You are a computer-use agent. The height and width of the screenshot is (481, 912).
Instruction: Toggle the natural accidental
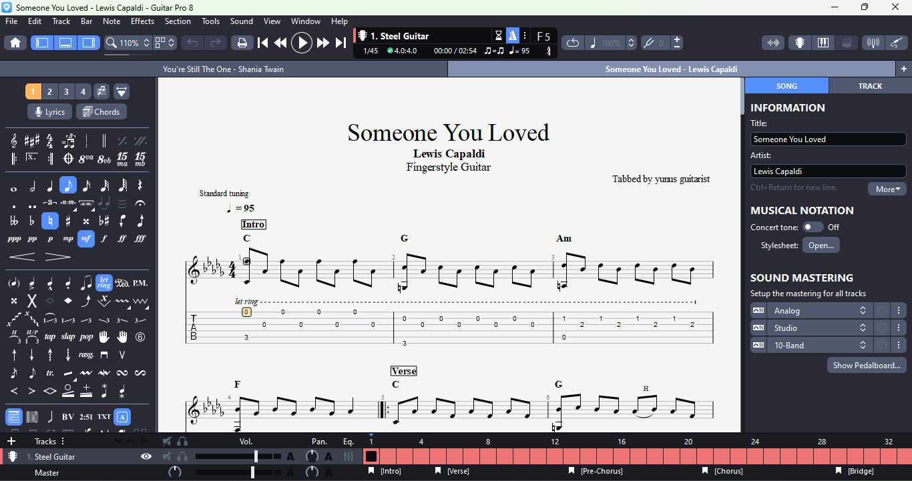(50, 221)
